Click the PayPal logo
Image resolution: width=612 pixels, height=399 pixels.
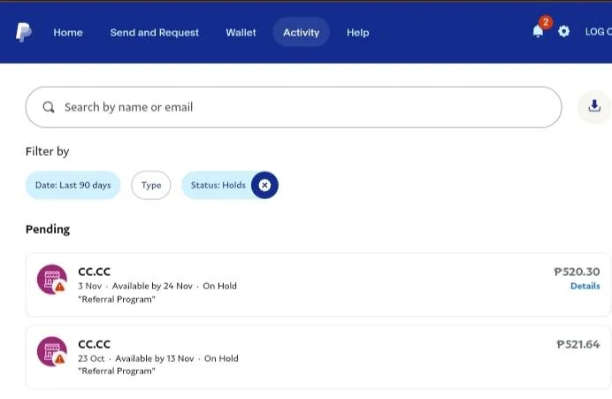24,32
